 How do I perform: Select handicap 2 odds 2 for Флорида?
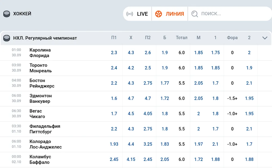coord(249,52)
